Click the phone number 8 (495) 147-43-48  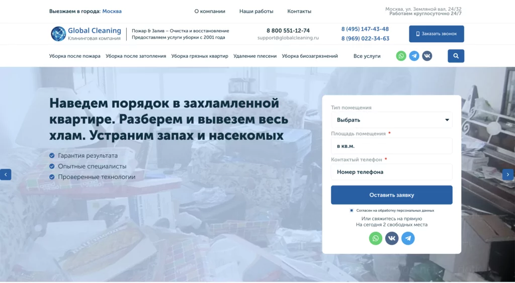[365, 29]
